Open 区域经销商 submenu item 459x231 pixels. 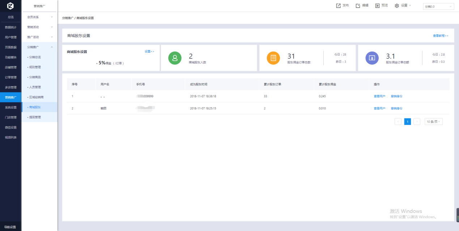click(x=36, y=97)
